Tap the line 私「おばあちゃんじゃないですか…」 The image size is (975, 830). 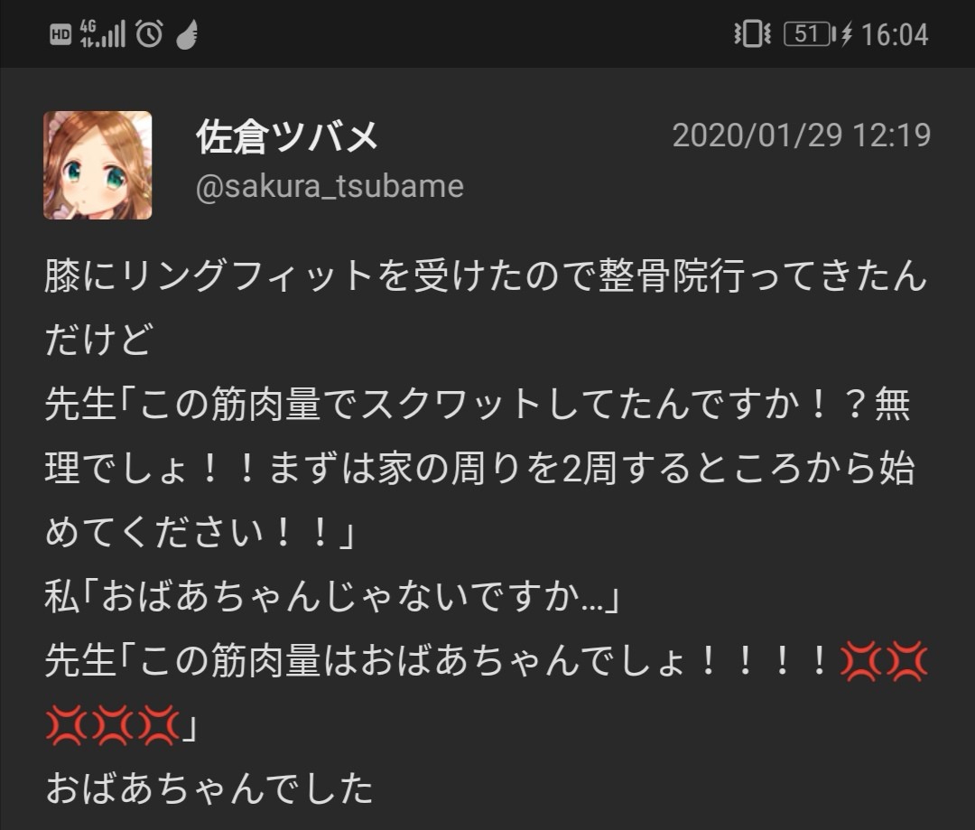(x=332, y=596)
